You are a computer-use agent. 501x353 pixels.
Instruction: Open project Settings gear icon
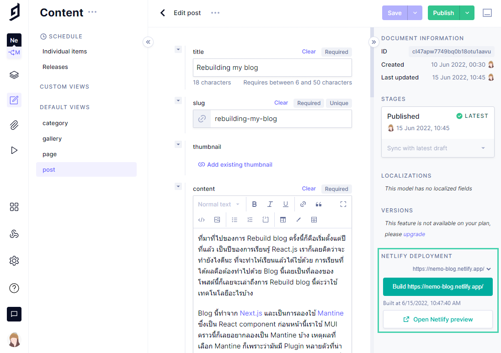tap(14, 260)
